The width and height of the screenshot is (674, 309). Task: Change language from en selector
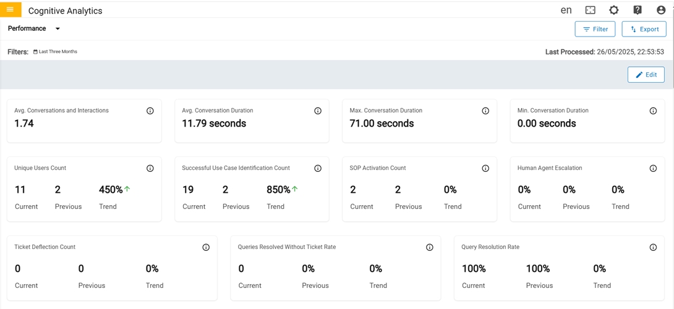click(566, 10)
